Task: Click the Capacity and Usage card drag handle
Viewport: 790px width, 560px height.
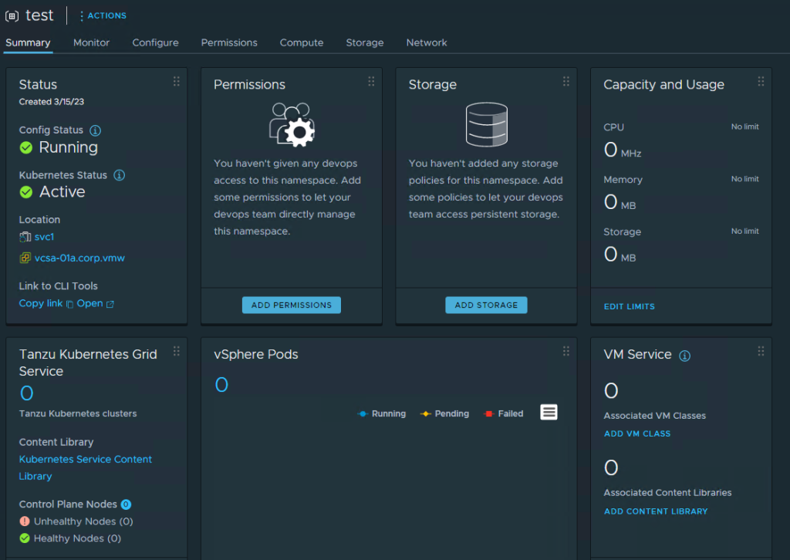Action: click(x=761, y=81)
